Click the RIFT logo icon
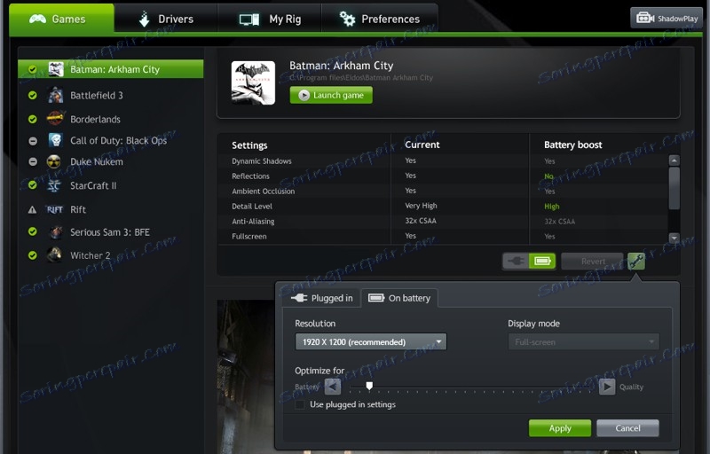This screenshot has width=710, height=454. click(55, 210)
